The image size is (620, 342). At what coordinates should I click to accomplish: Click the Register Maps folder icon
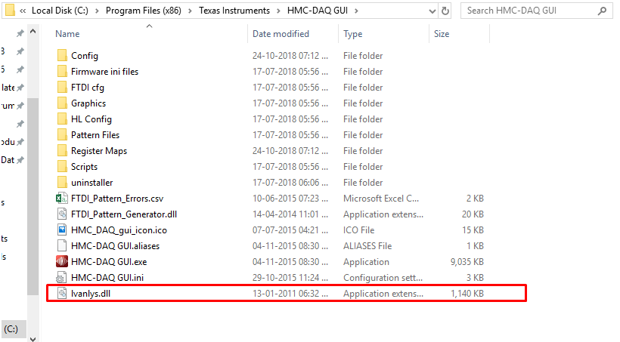62,150
